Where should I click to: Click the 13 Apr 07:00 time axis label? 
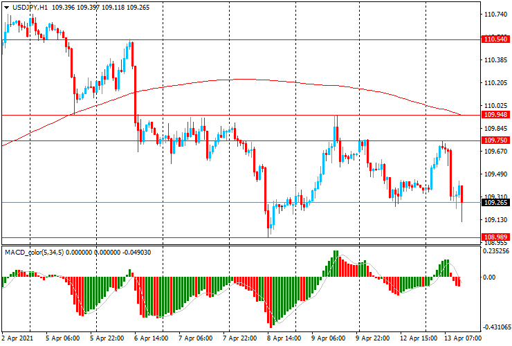coord(463,338)
